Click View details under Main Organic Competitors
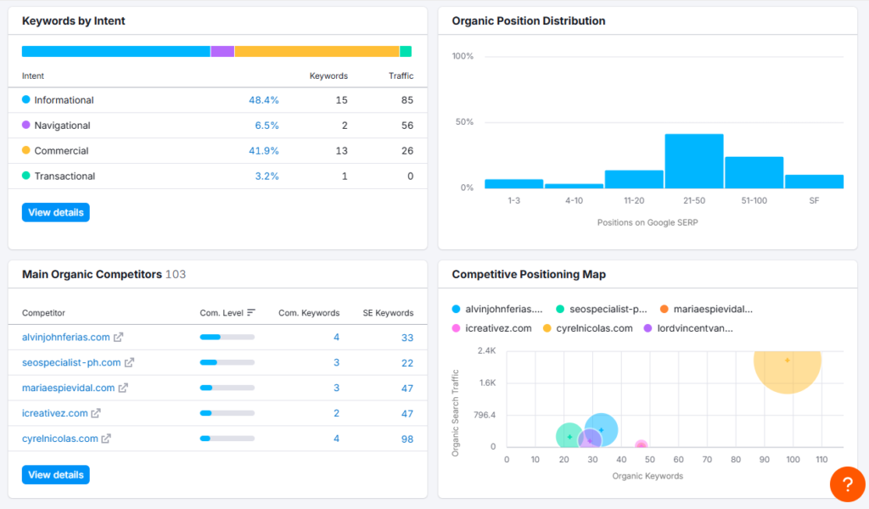869x509 pixels. pos(56,474)
